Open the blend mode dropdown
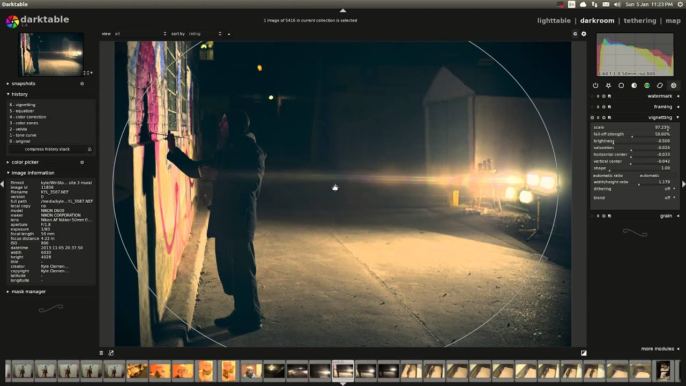 point(635,198)
